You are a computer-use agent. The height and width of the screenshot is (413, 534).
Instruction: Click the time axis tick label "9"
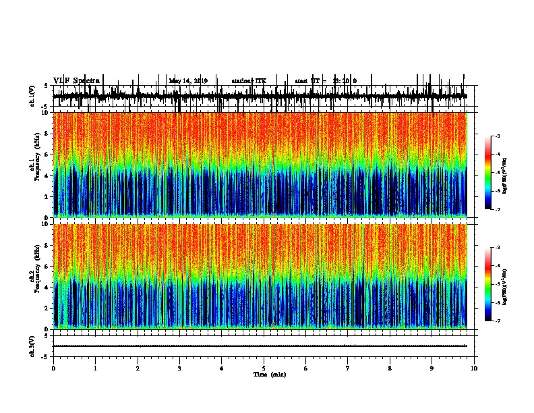(x=432, y=368)
